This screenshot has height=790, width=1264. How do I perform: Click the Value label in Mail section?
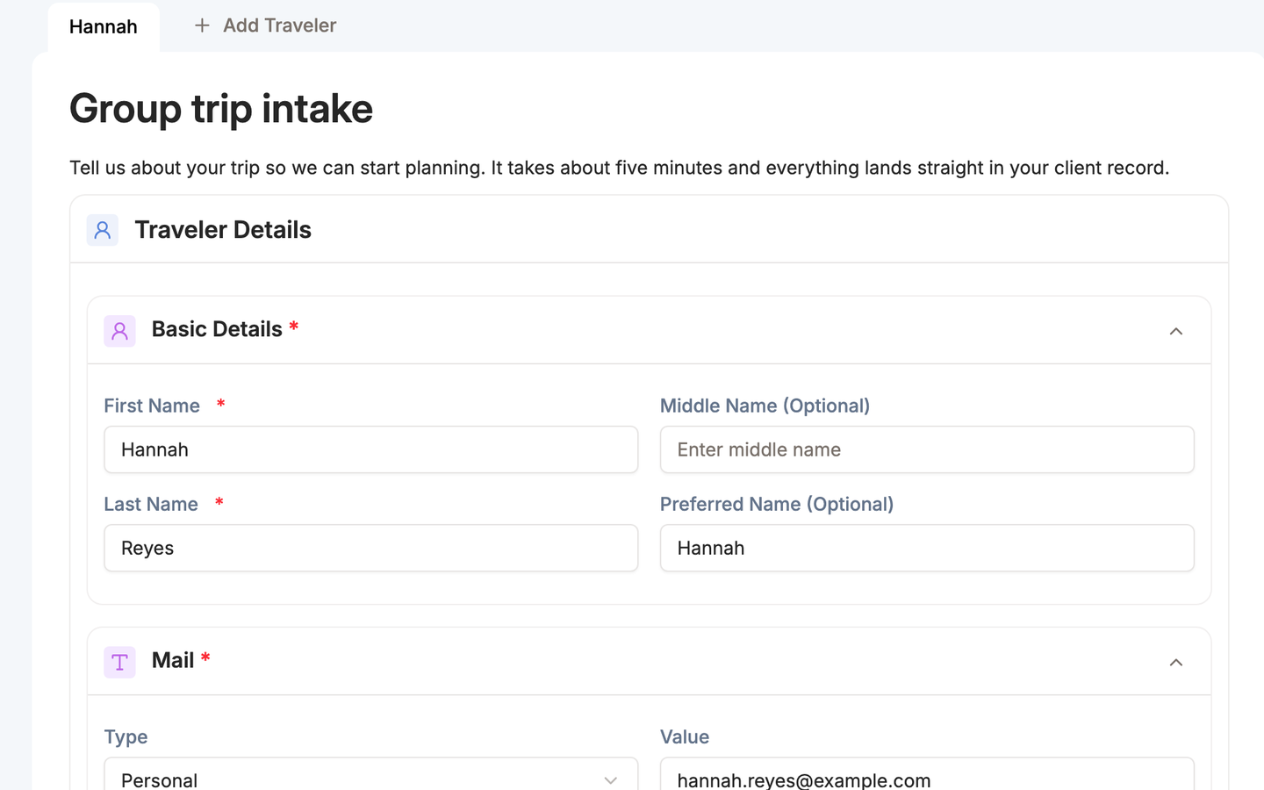685,736
